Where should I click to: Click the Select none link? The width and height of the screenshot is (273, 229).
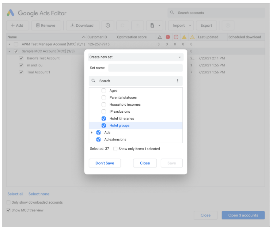pos(39,194)
